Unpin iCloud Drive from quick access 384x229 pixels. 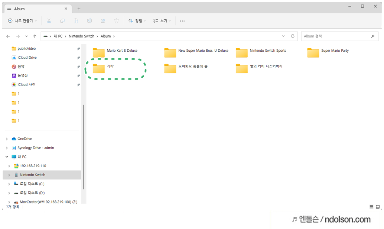79,58
